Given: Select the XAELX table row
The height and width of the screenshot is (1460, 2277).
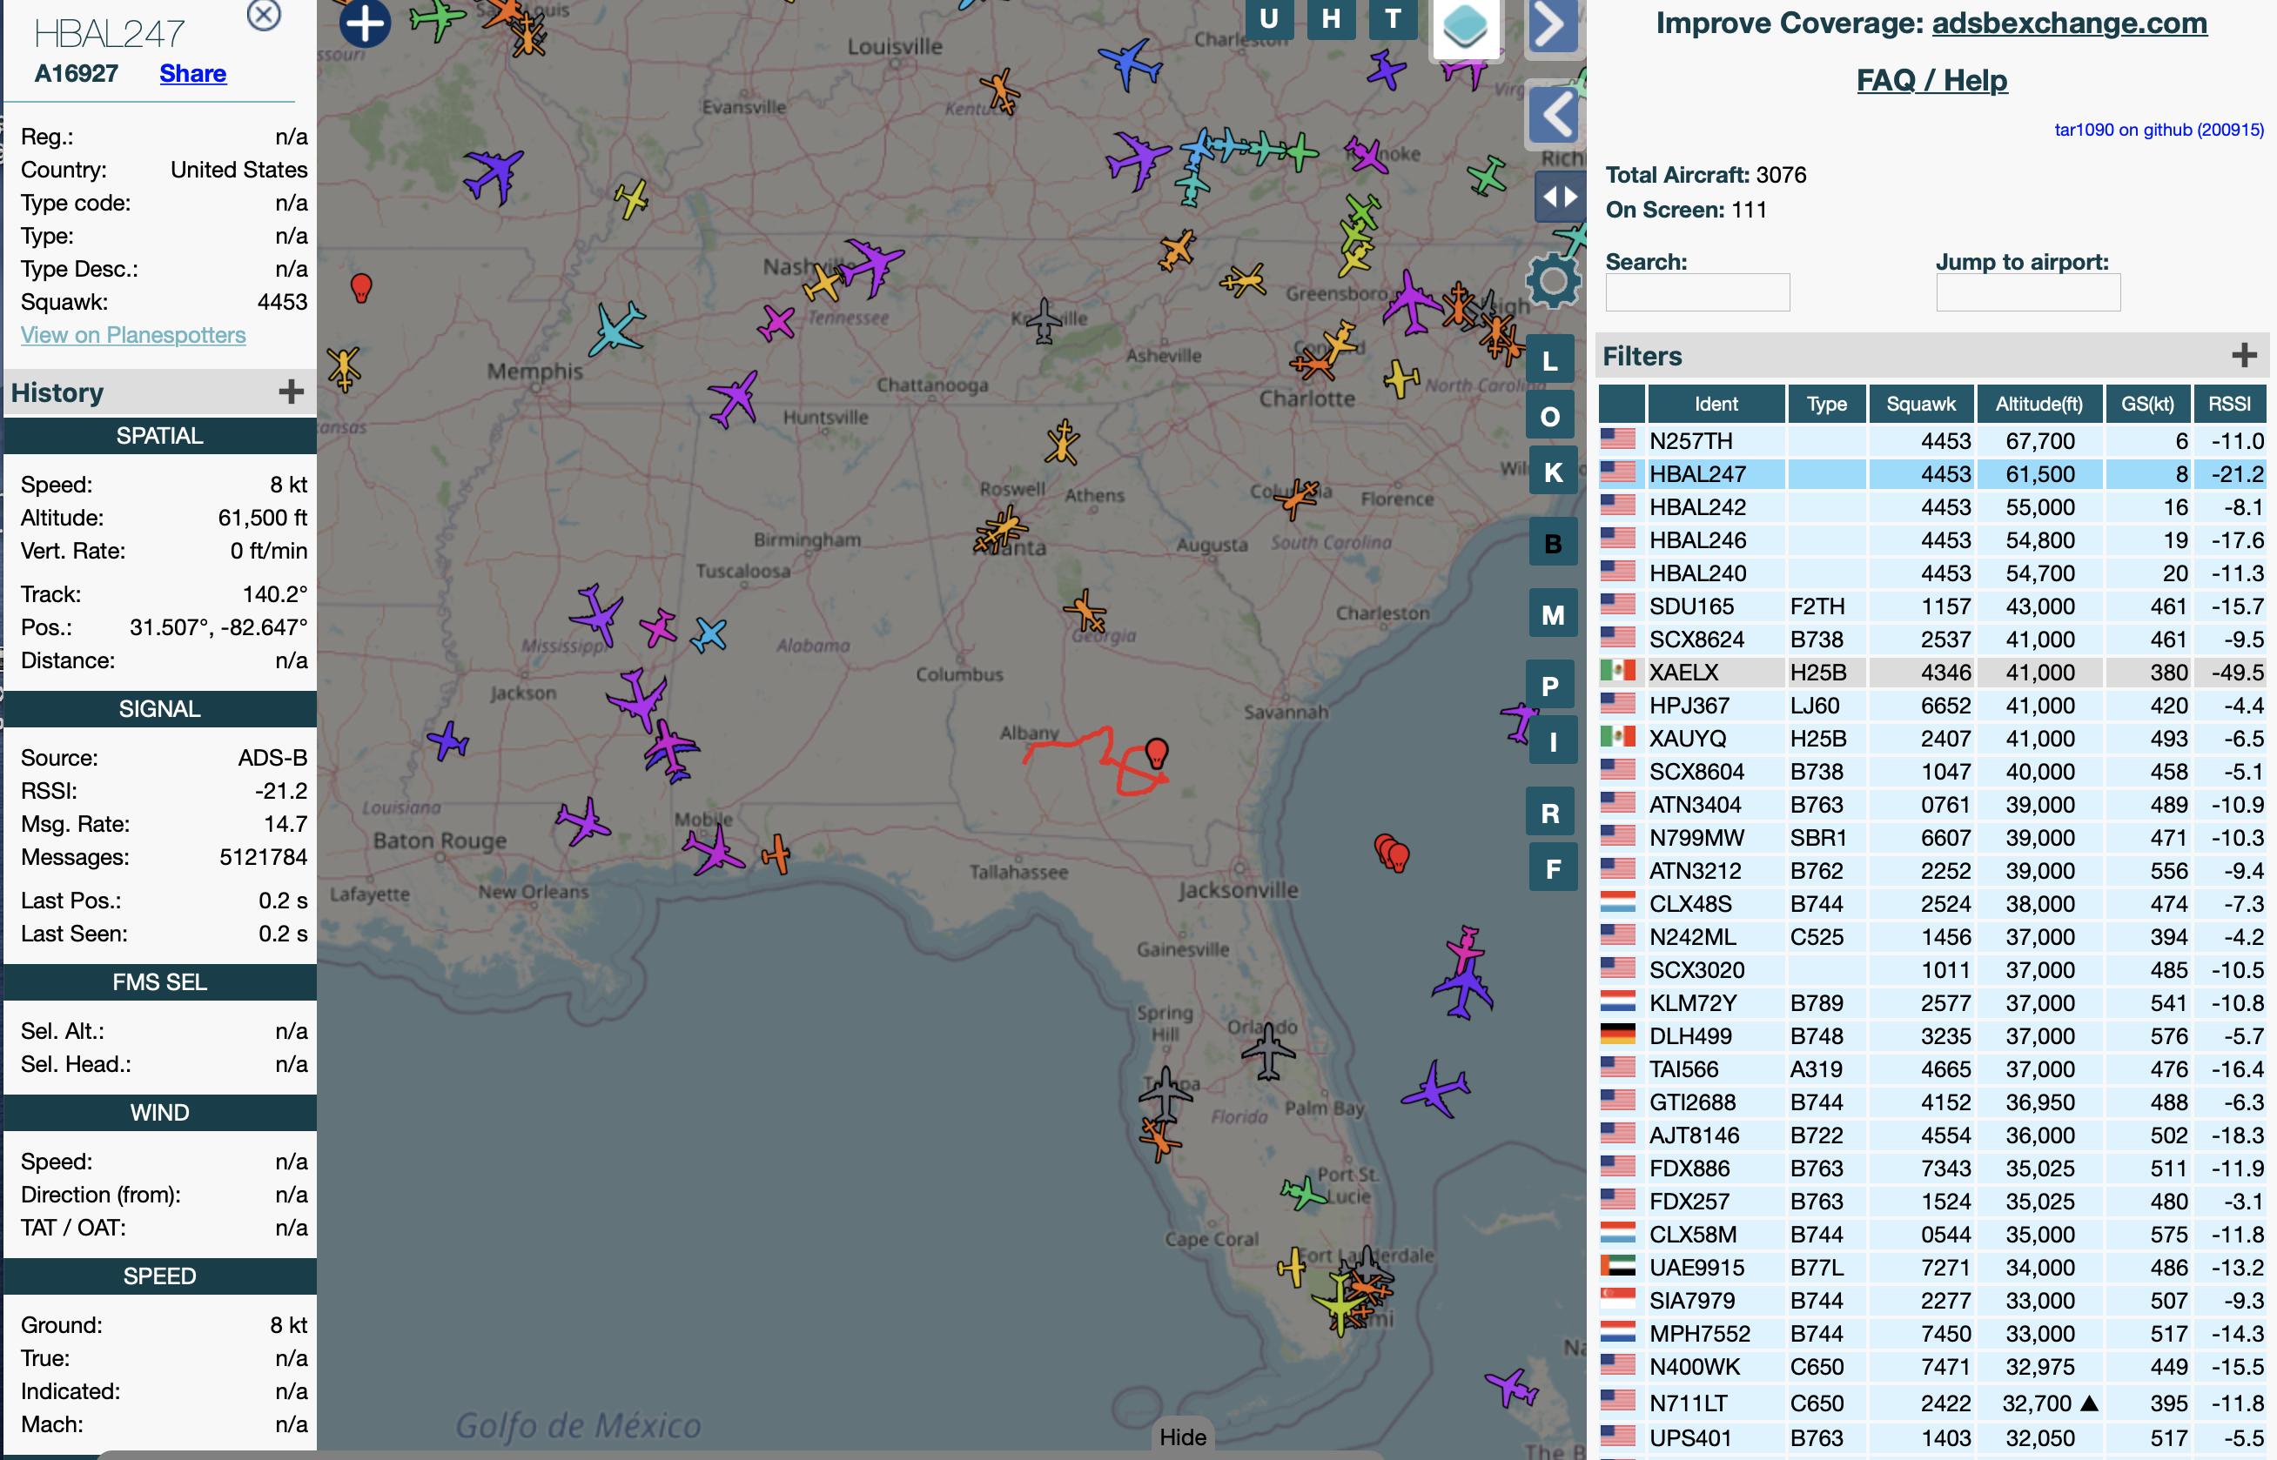Looking at the screenshot, I should [x=1931, y=673].
